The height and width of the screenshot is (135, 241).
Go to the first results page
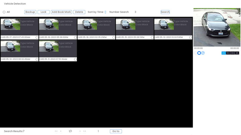coord(56,131)
